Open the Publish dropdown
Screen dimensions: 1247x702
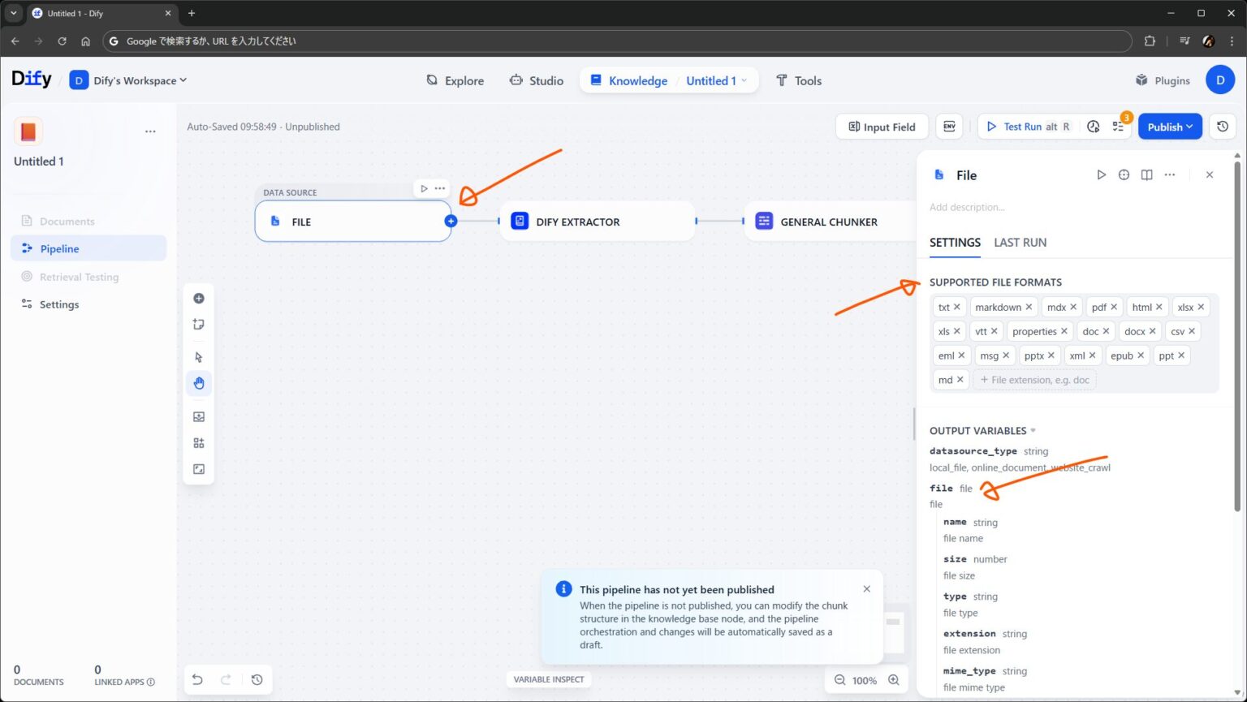pos(1169,126)
